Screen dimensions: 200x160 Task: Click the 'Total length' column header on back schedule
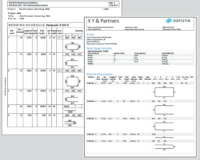[x=42, y=32]
